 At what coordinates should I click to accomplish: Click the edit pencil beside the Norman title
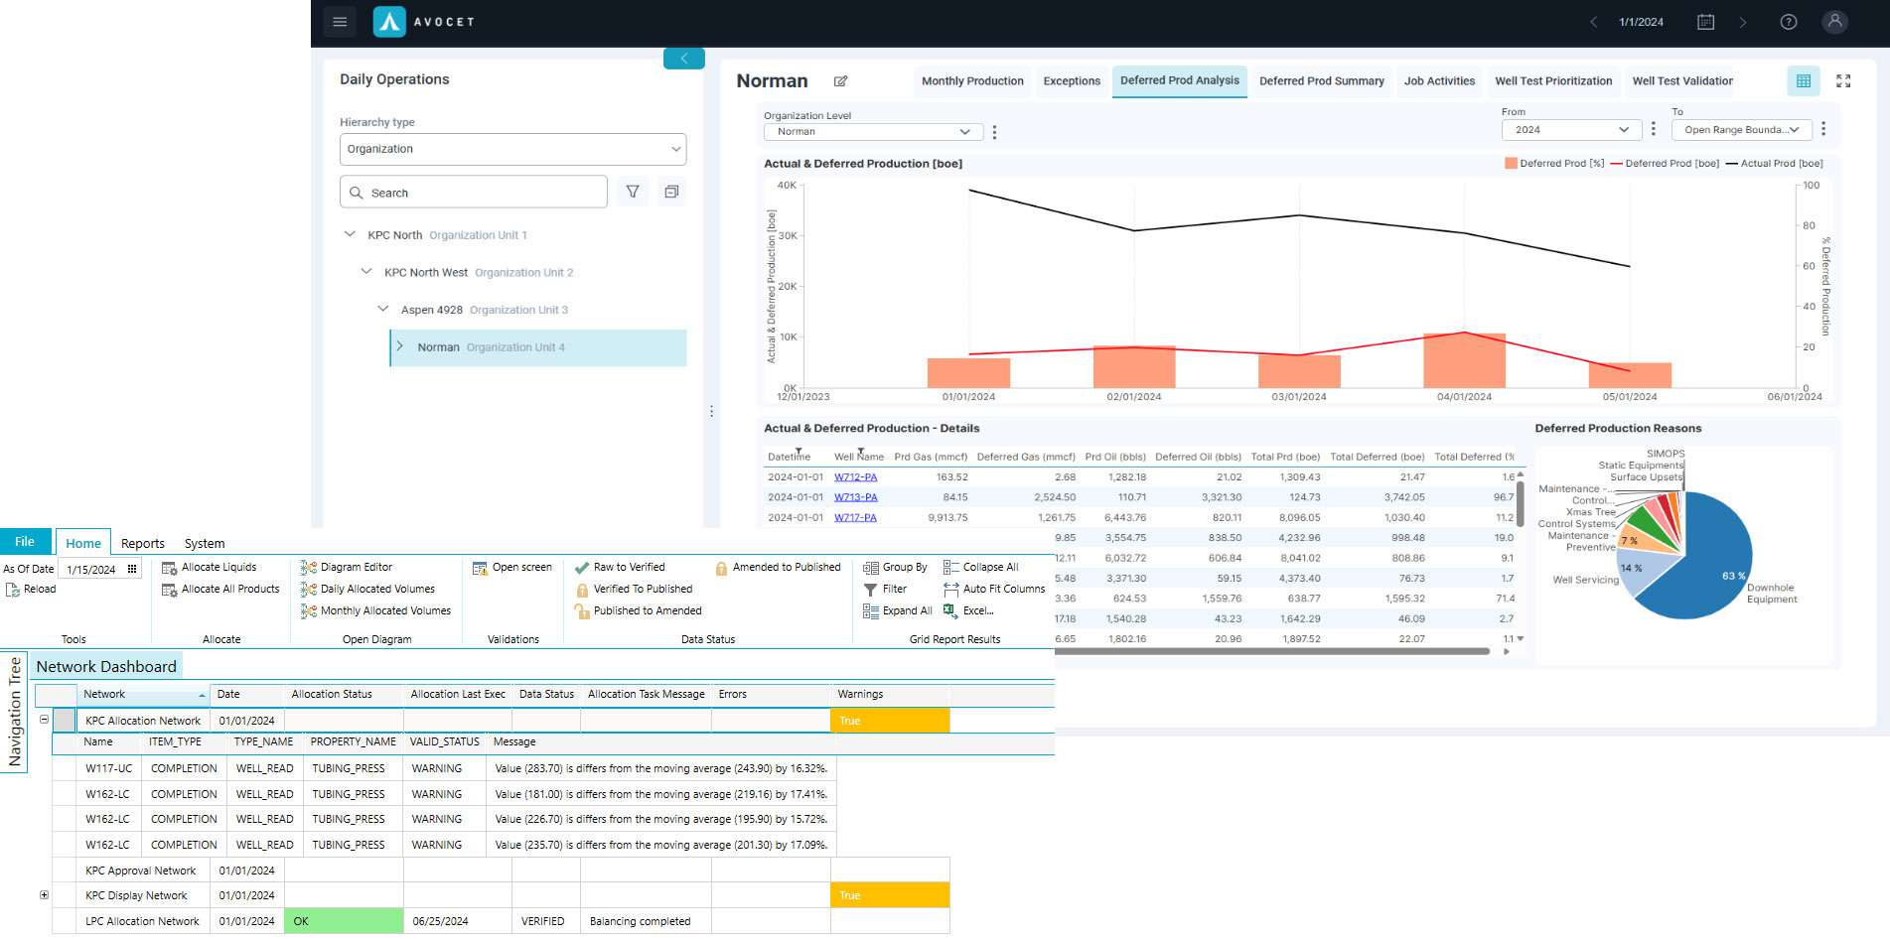pos(840,80)
